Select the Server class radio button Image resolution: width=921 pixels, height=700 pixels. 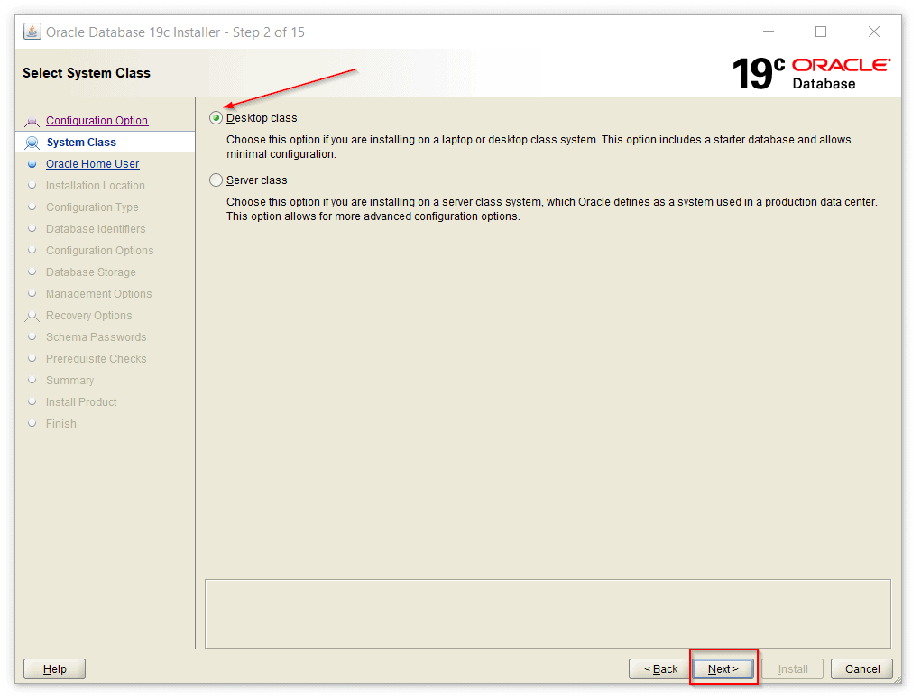pyautogui.click(x=216, y=180)
